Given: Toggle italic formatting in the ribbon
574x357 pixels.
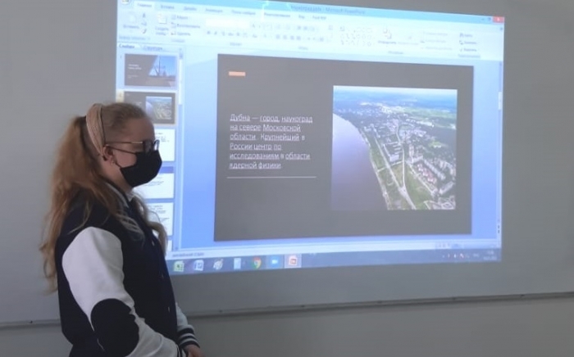Looking at the screenshot, I should [216, 34].
